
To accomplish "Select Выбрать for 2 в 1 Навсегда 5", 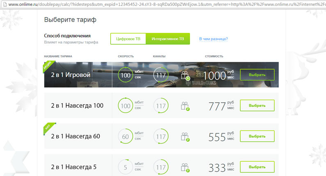I will 257,167.
